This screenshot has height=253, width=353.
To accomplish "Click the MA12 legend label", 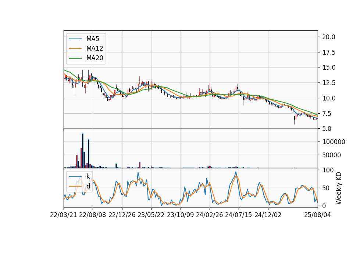I will click(95, 48).
